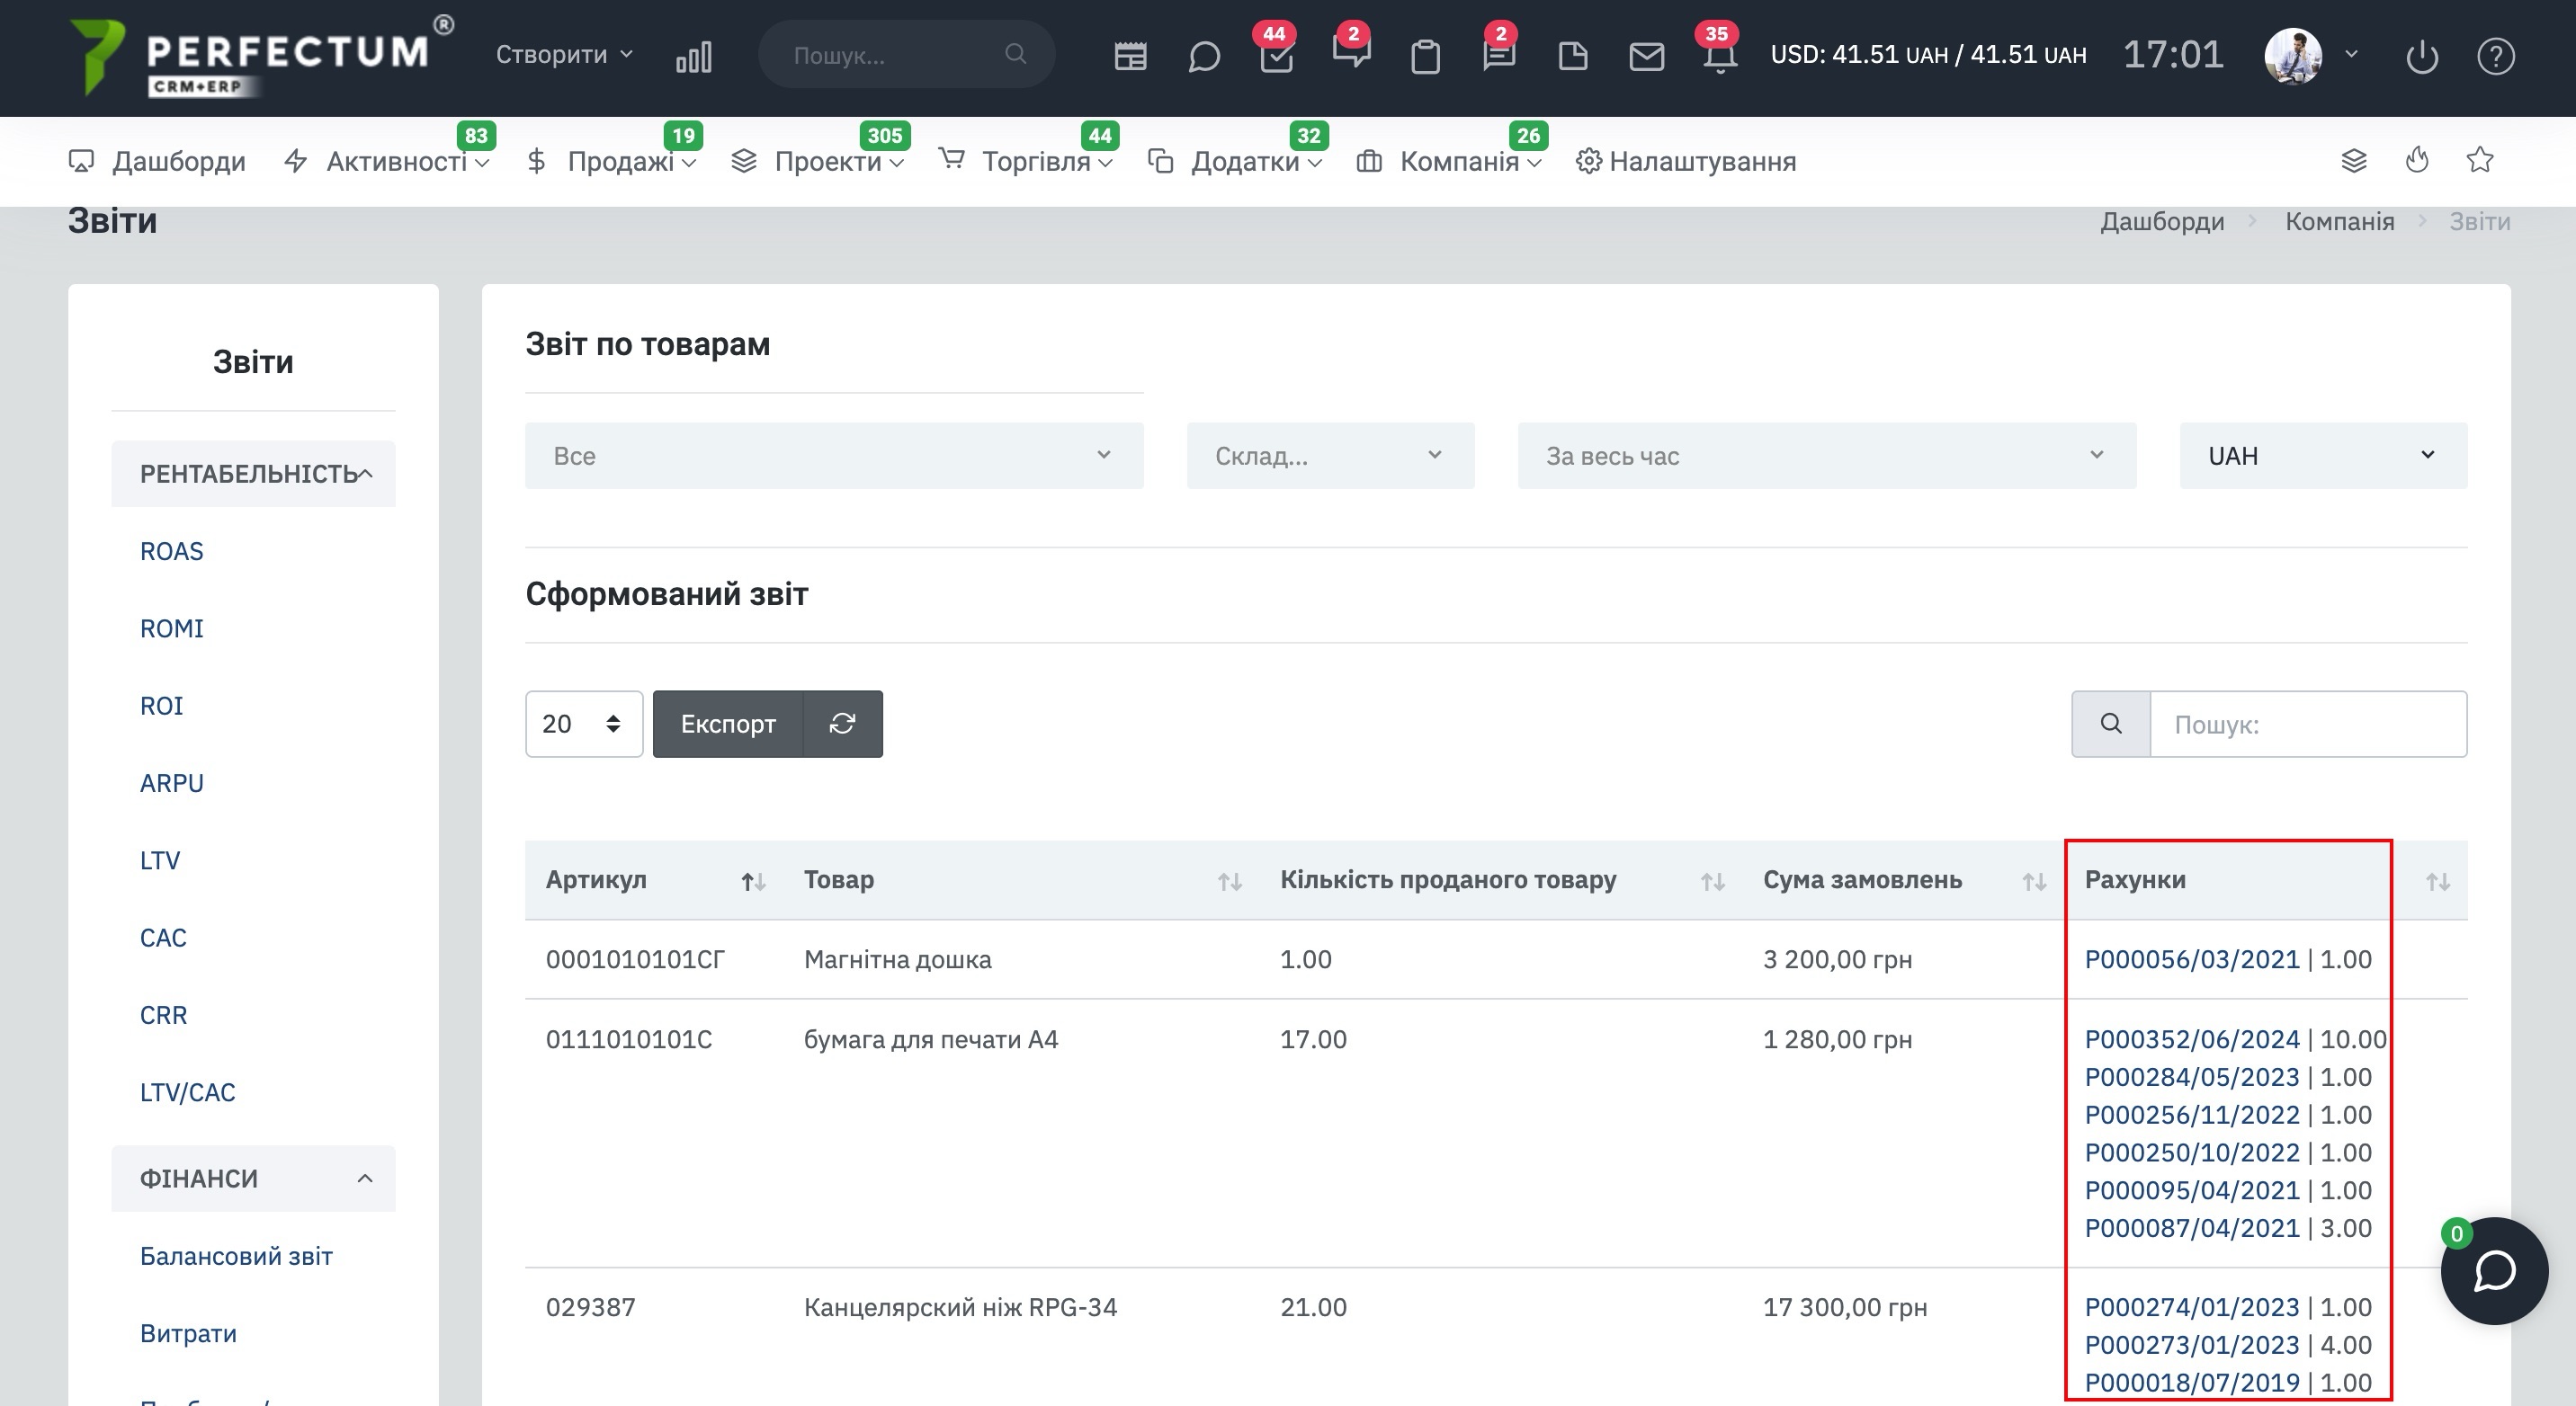This screenshot has height=1406, width=2576.
Task: Click the table Пошук search field
Action: [x=2306, y=724]
